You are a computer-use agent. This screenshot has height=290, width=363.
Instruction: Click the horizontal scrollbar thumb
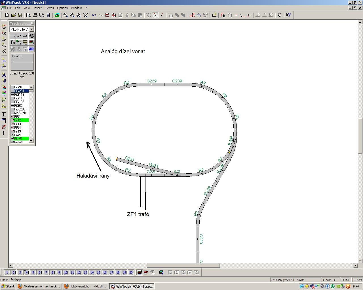(183, 266)
